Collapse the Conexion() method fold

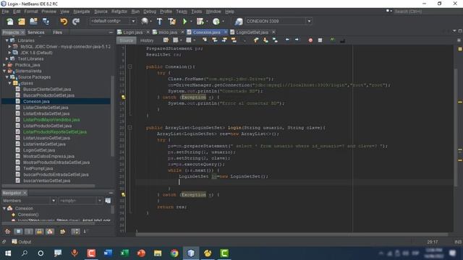129,66
